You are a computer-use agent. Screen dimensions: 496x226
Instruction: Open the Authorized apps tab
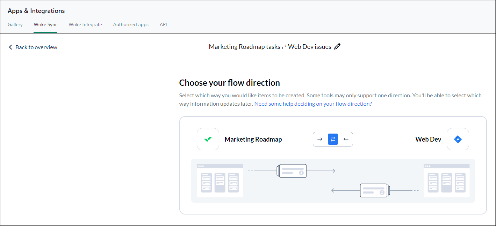[131, 24]
